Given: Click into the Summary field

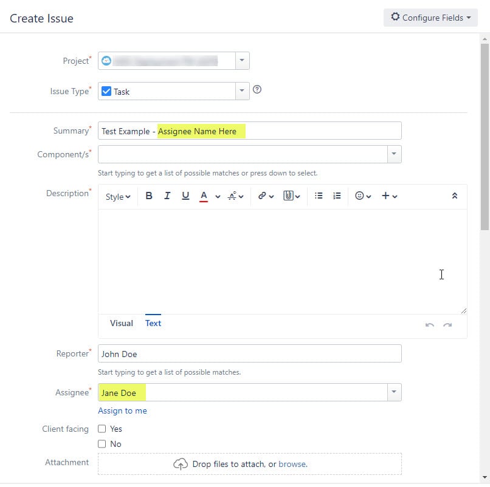Looking at the screenshot, I should pyautogui.click(x=249, y=131).
